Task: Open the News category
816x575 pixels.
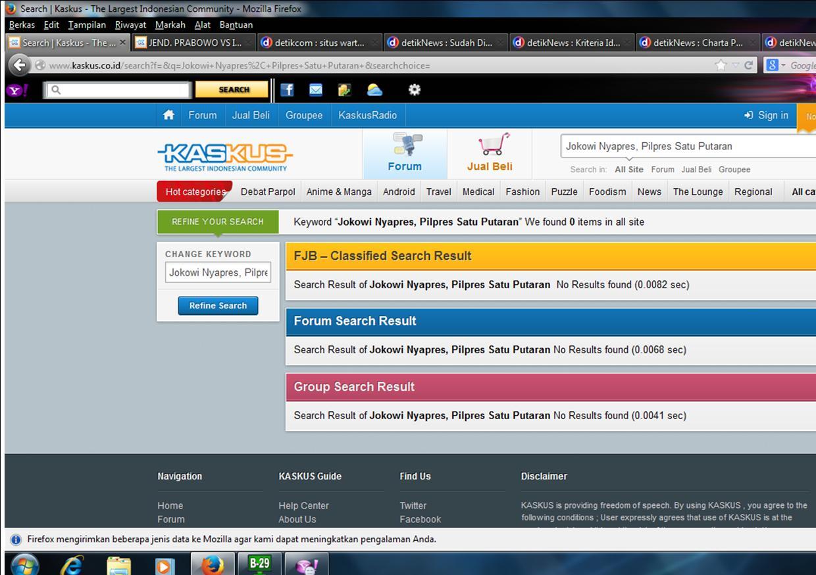Action: (x=649, y=191)
